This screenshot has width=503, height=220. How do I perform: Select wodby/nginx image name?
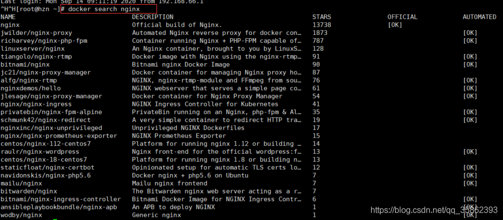point(21,215)
